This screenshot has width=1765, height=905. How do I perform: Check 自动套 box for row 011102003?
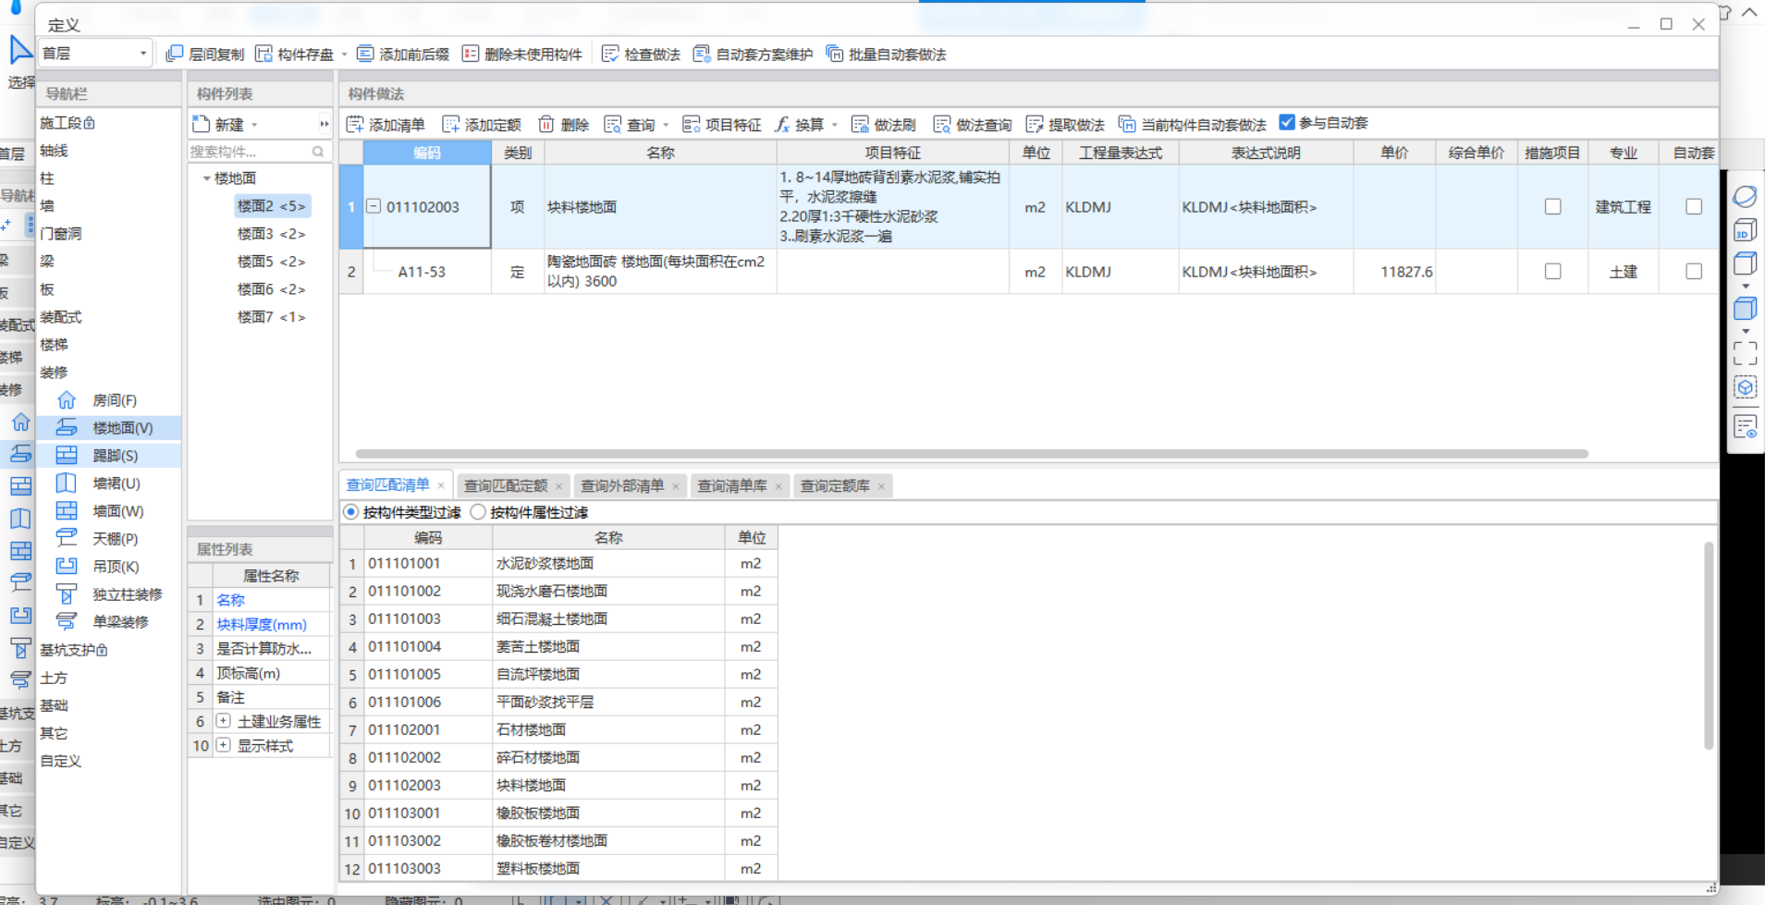[x=1694, y=207]
